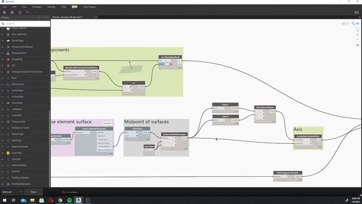This screenshot has width=362, height=204.
Task: Open the View menu
Action: click(24, 7)
